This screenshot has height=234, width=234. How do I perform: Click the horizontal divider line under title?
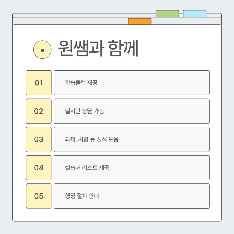coord(117,65)
